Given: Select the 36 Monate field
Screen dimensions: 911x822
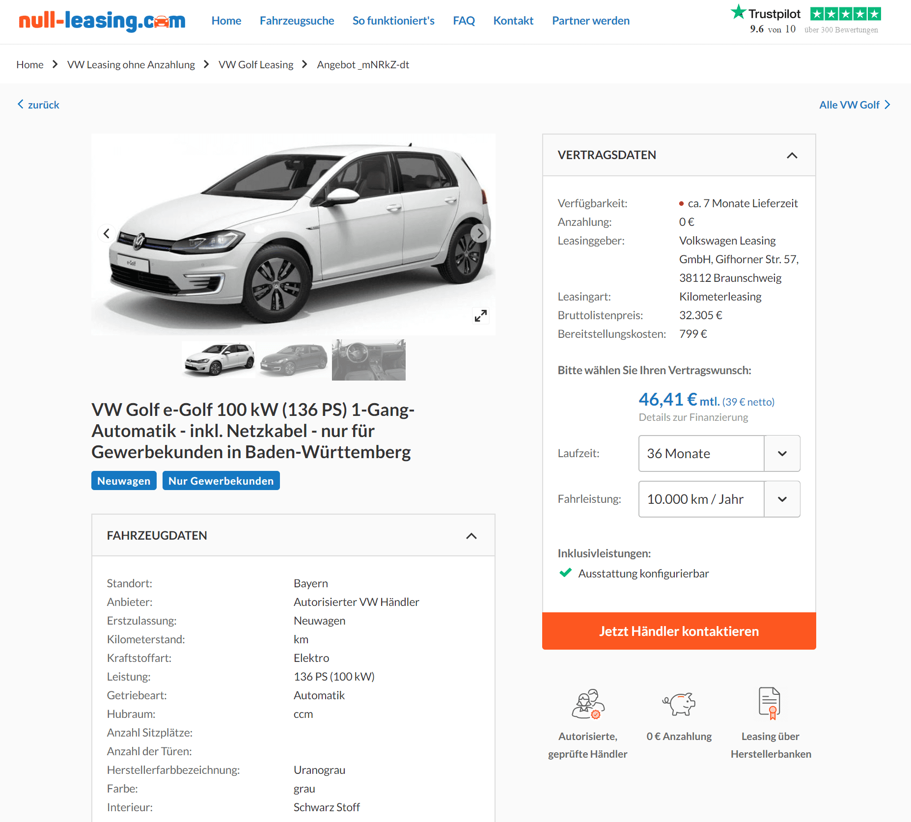Looking at the screenshot, I should pos(701,453).
